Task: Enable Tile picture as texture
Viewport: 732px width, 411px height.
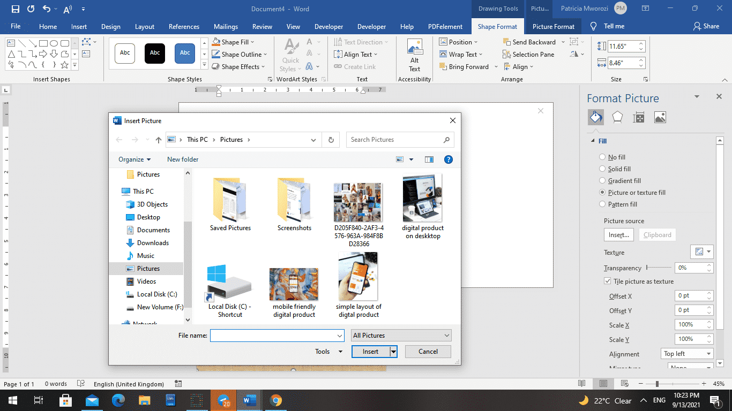Action: pos(608,281)
